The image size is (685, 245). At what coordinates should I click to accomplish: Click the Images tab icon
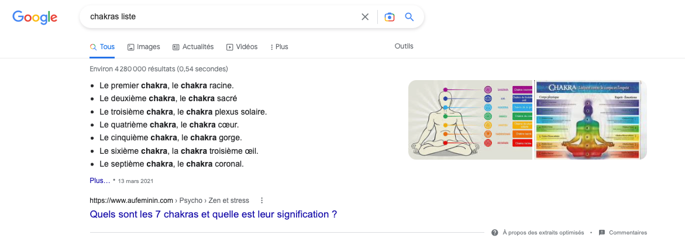coord(130,47)
